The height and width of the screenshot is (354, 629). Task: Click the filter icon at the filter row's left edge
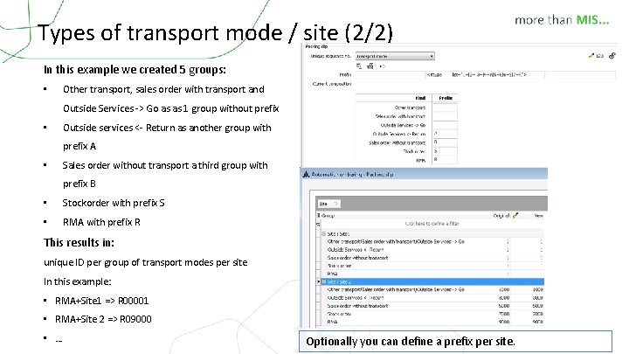pyautogui.click(x=318, y=224)
